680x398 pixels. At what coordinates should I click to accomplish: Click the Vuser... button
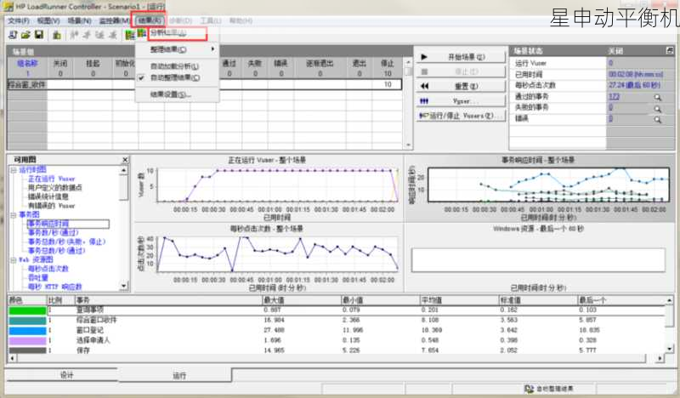click(461, 100)
